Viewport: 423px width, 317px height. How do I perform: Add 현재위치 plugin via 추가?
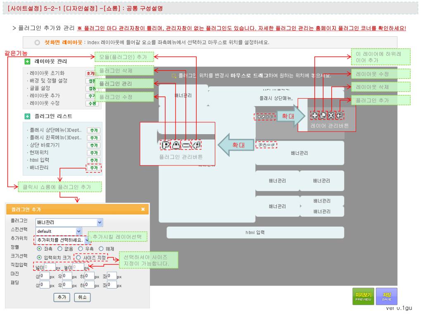(94, 153)
